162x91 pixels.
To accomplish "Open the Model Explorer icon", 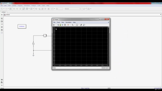I will 31,9.
